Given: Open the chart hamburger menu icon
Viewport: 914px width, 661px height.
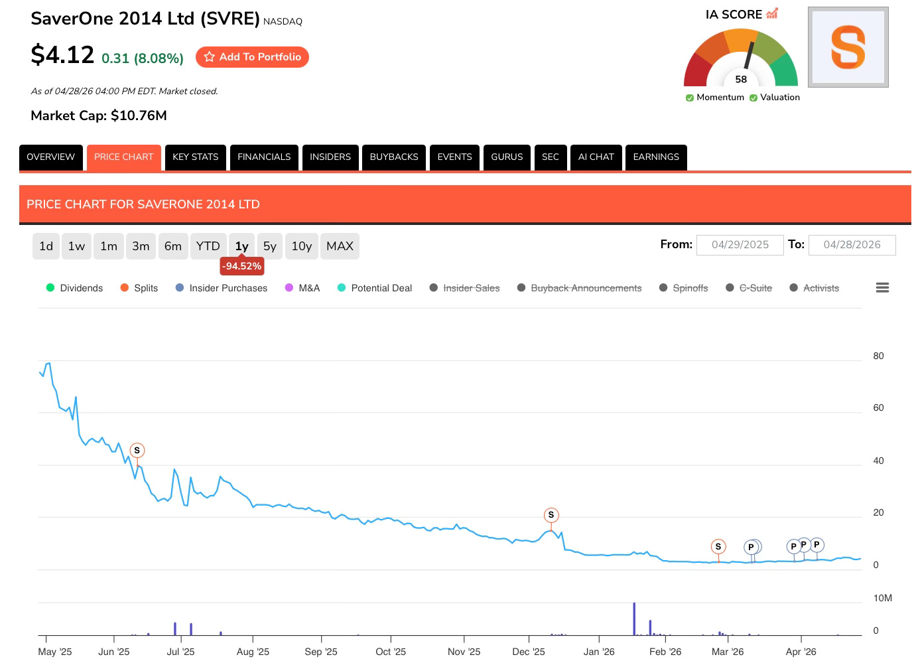Looking at the screenshot, I should pyautogui.click(x=882, y=287).
